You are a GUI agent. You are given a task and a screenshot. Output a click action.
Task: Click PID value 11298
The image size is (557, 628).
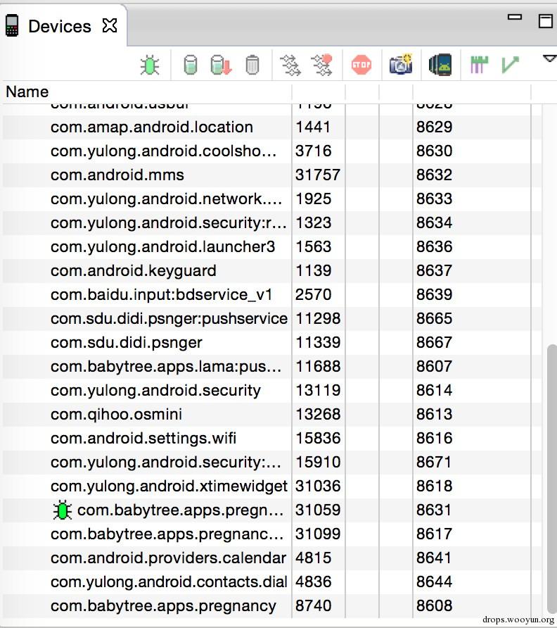[x=318, y=319]
